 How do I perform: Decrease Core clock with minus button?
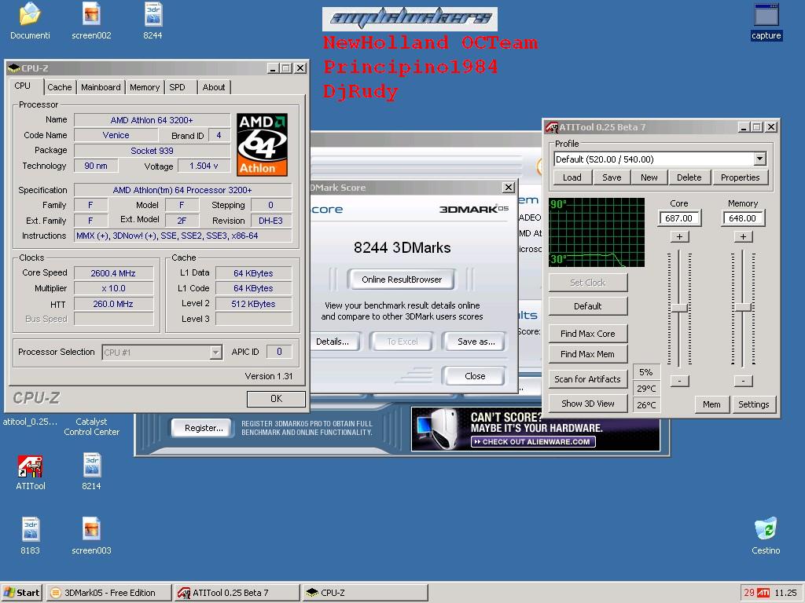point(679,381)
